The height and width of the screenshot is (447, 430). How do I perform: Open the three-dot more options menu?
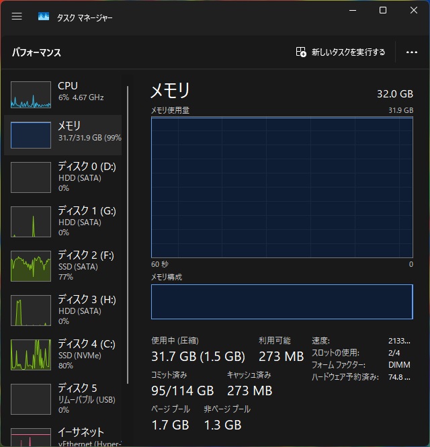point(412,52)
